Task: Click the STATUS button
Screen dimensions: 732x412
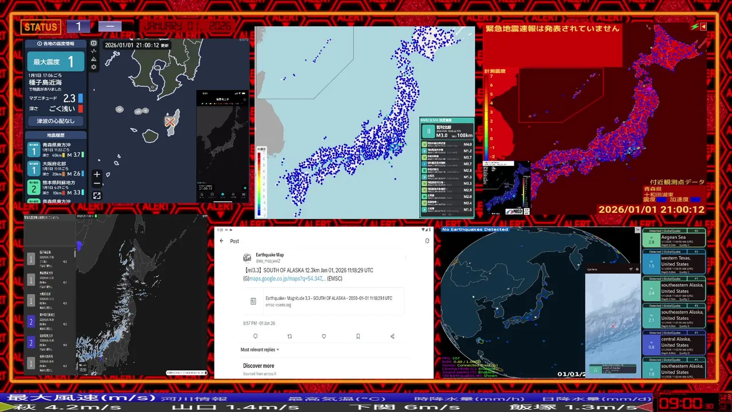Action: [x=40, y=26]
